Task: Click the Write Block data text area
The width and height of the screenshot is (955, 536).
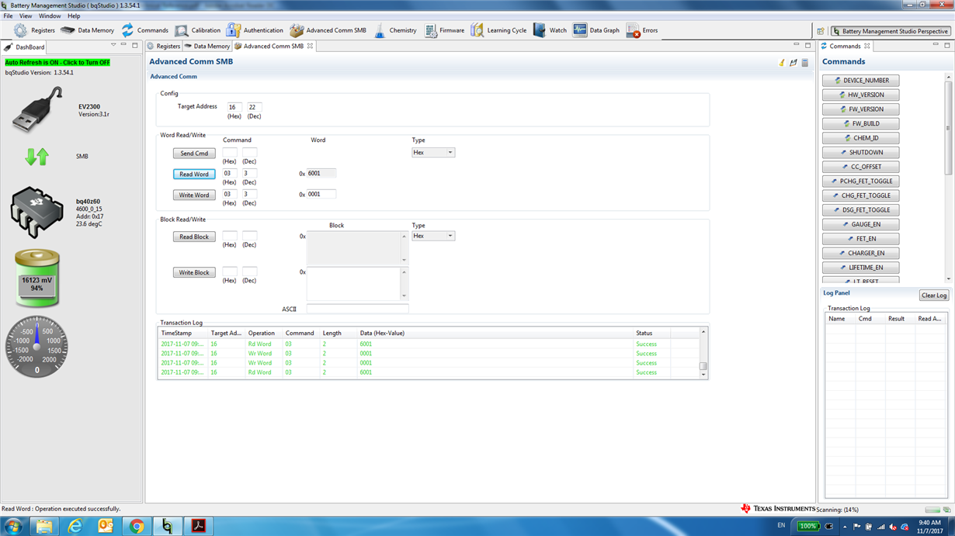Action: (x=354, y=284)
